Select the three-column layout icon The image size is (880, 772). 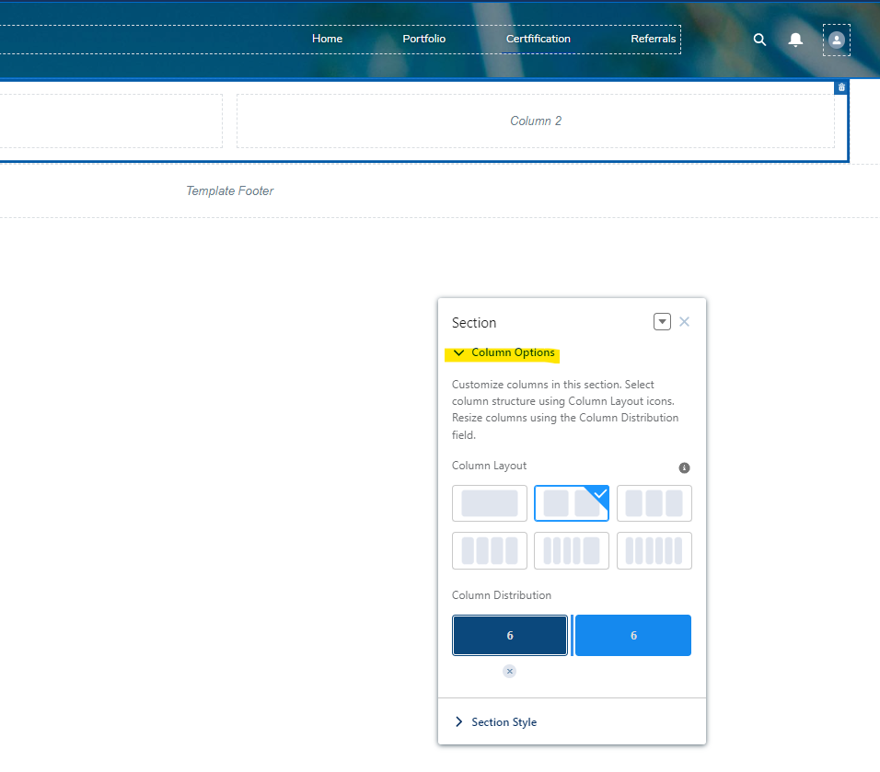(x=654, y=503)
